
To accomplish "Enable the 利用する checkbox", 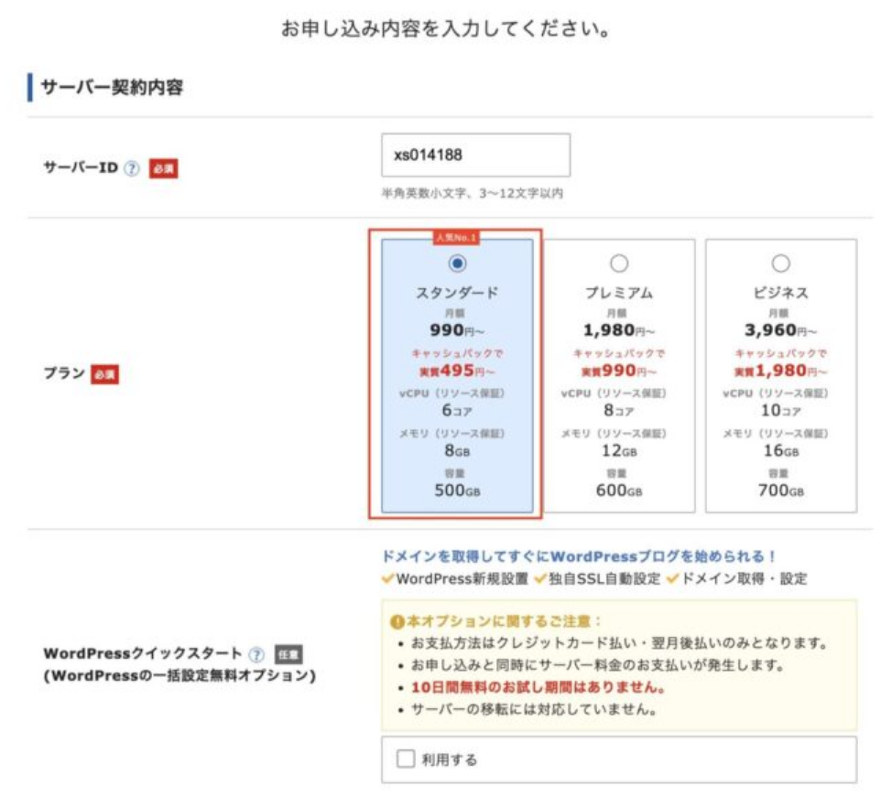I will click(406, 759).
